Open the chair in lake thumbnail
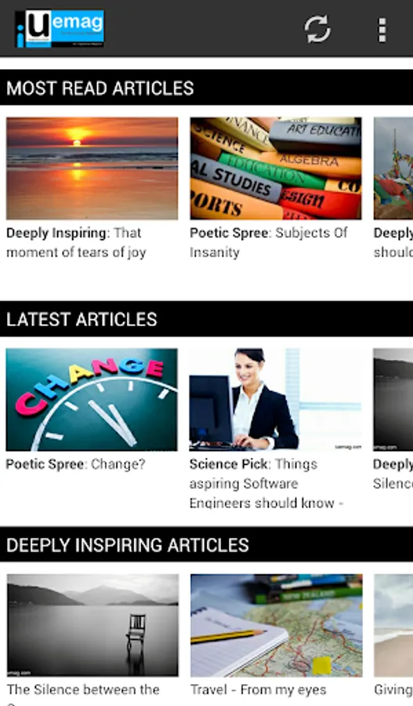The width and height of the screenshot is (413, 706). click(x=92, y=625)
